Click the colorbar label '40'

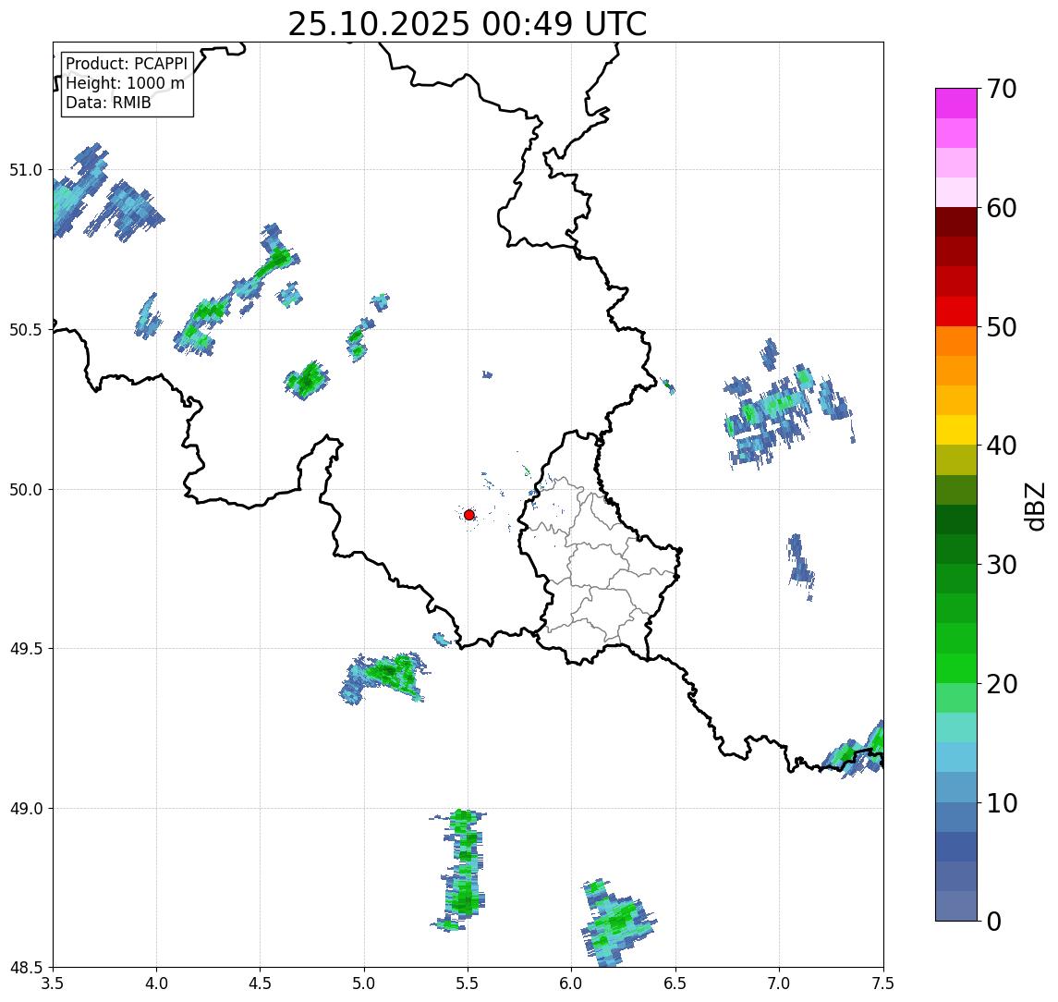pos(1001,446)
